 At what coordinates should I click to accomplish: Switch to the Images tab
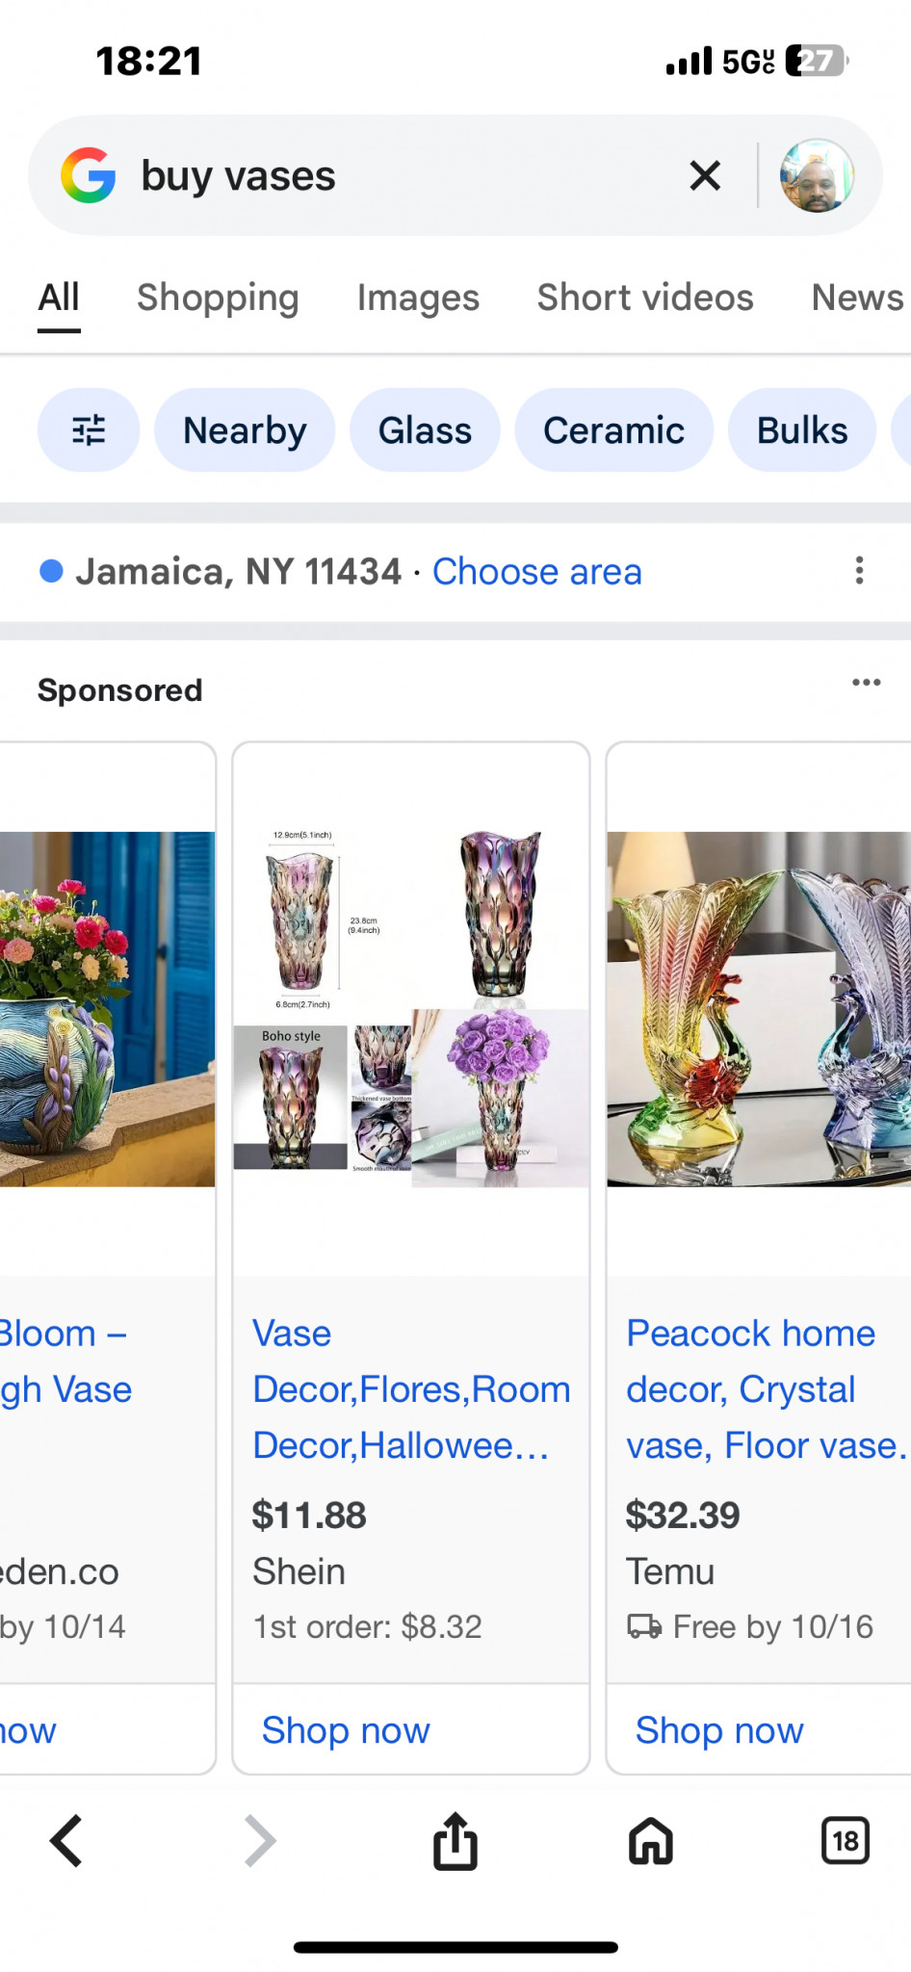click(418, 298)
